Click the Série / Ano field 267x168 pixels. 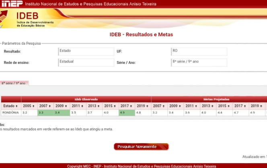tap(199, 63)
